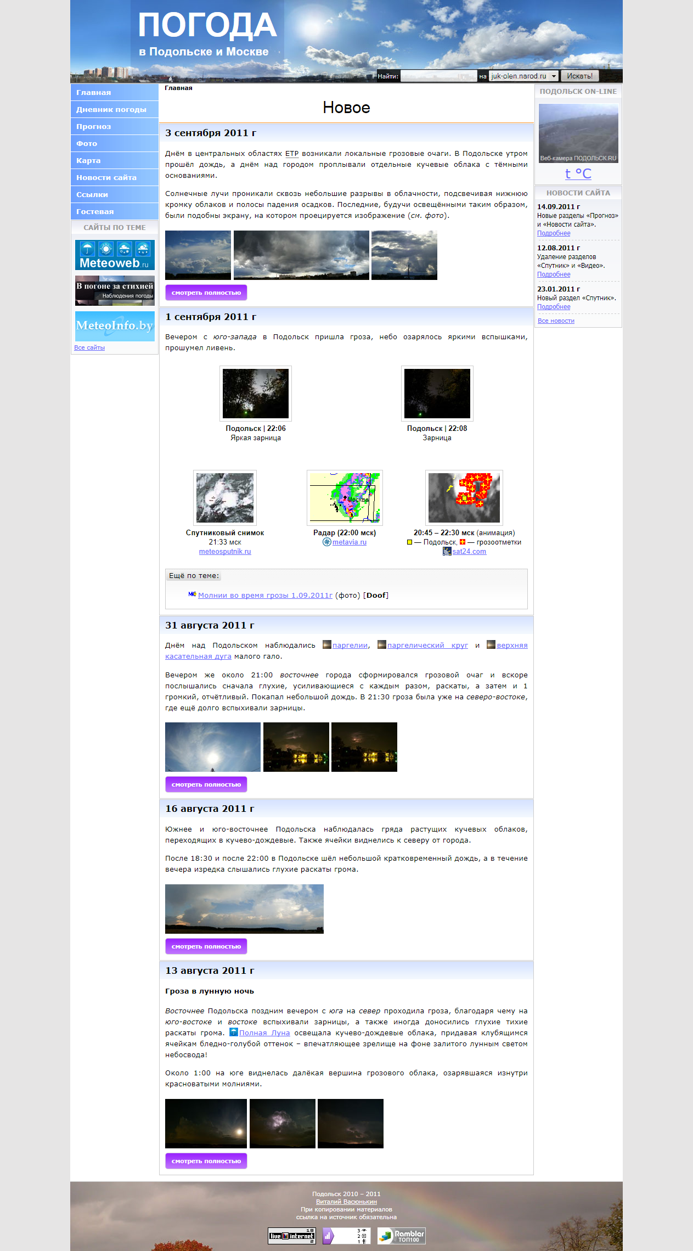
Task: Open Подробнее for the 23.01.2011 news
Action: [x=554, y=307]
